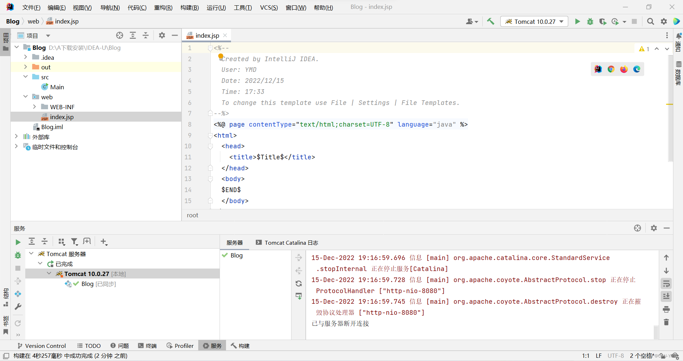Viewport: 683px width, 361px height.
Task: Run service with green play in Services panel
Action: pos(18,242)
